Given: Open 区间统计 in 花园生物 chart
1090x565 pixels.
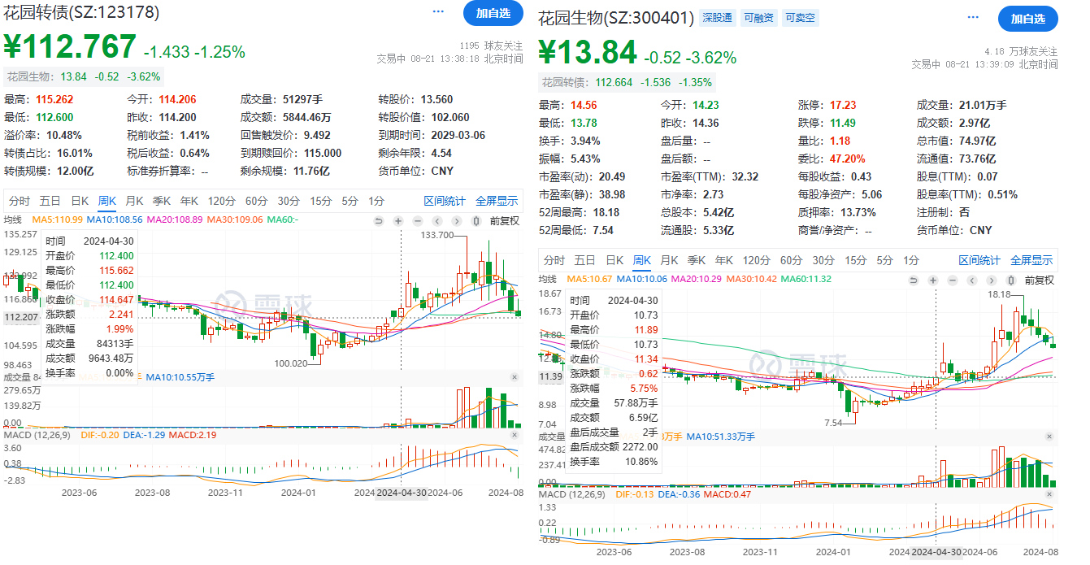Looking at the screenshot, I should (979, 260).
